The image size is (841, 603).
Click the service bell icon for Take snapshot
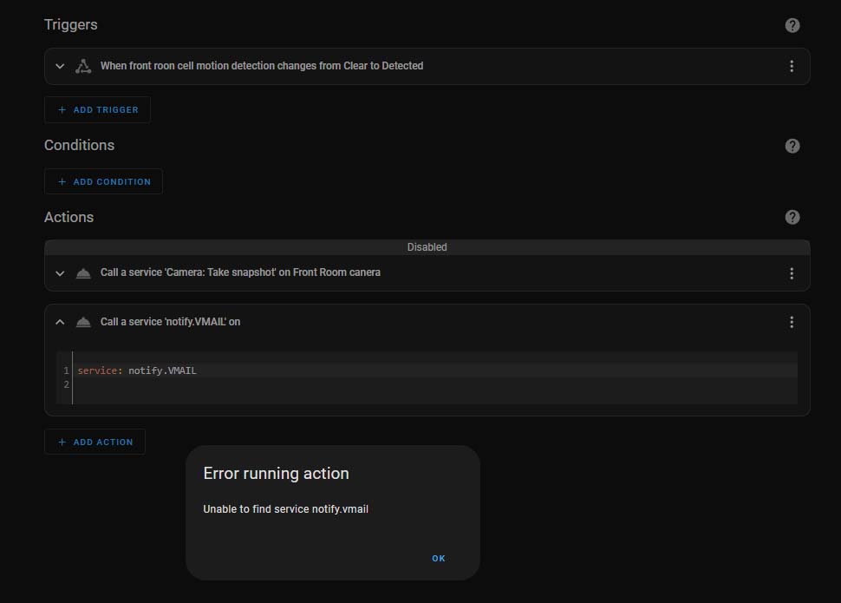pos(83,273)
